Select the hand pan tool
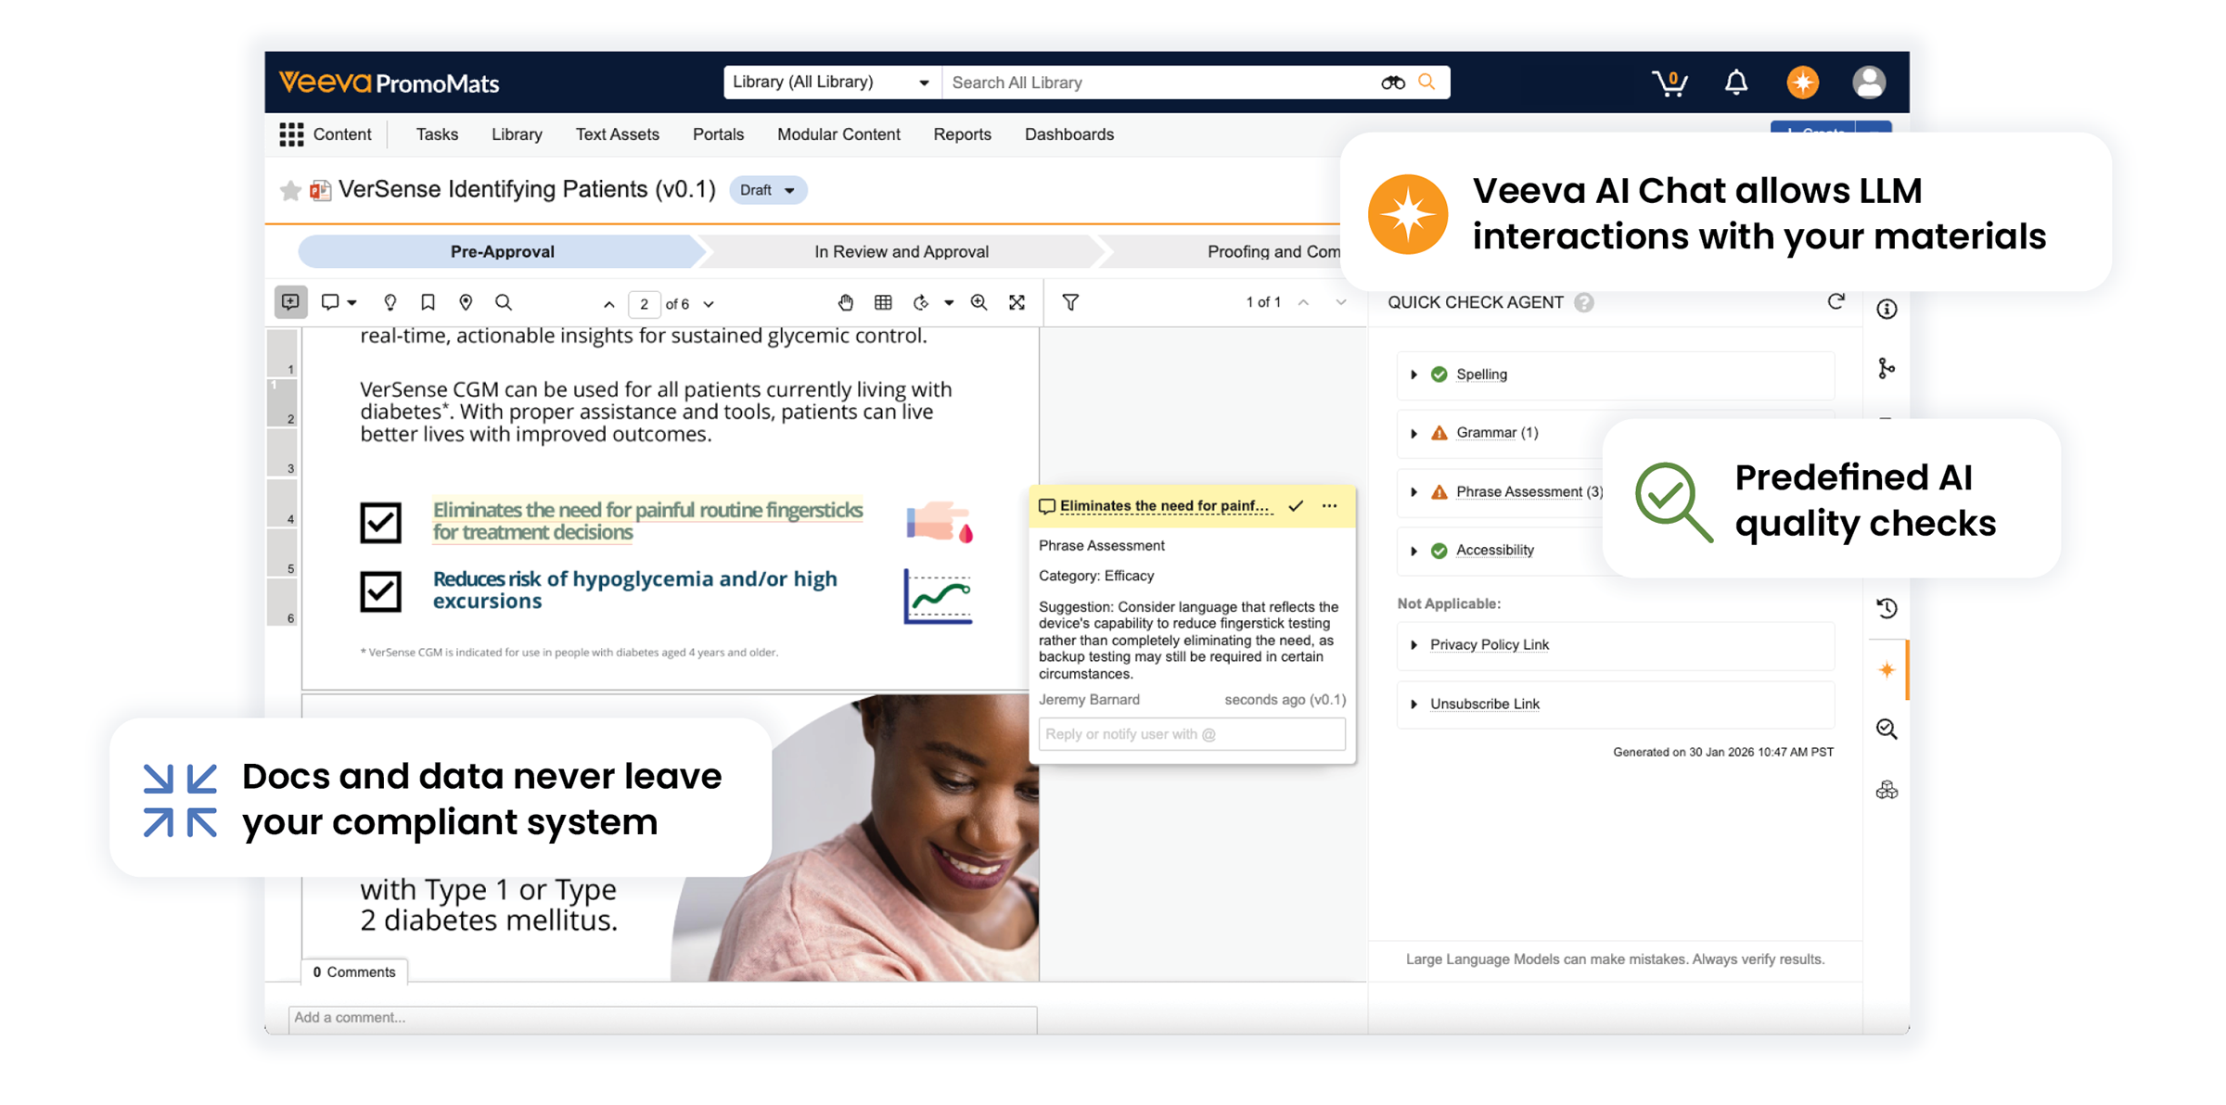The image size is (2226, 1105). pos(845,303)
